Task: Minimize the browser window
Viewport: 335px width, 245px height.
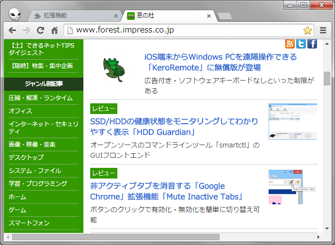Action: pos(290,5)
